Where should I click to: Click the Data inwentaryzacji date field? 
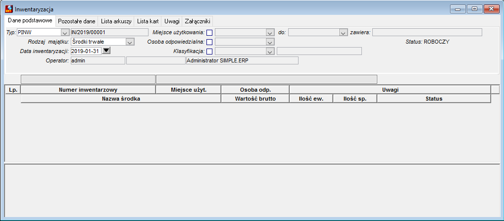coord(86,51)
